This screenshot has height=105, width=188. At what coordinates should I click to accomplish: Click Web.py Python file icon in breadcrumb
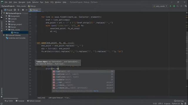29,6
